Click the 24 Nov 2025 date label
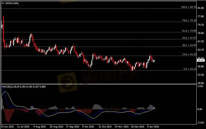Screen dimensions: 206x129 (x=122, y=127)
